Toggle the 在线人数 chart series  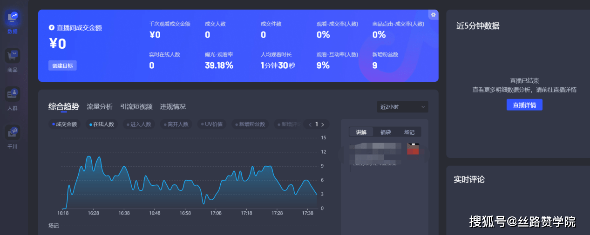coord(102,124)
